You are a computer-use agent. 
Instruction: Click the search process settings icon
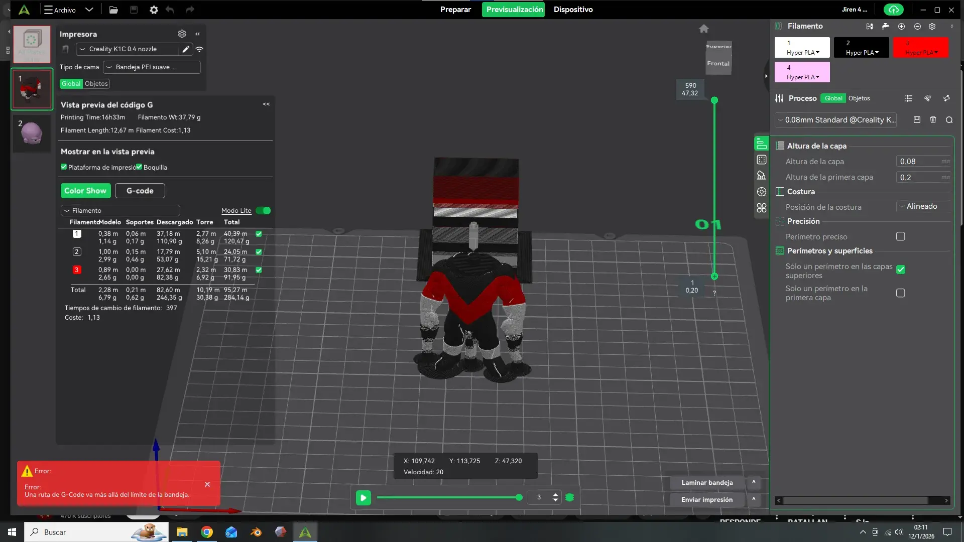tap(949, 120)
